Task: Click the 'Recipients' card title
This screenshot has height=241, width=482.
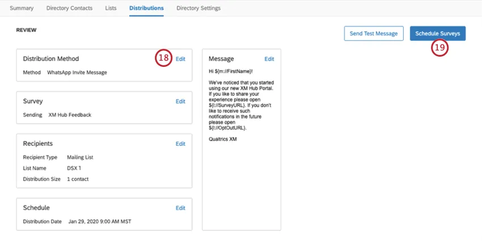Action: tap(38, 143)
